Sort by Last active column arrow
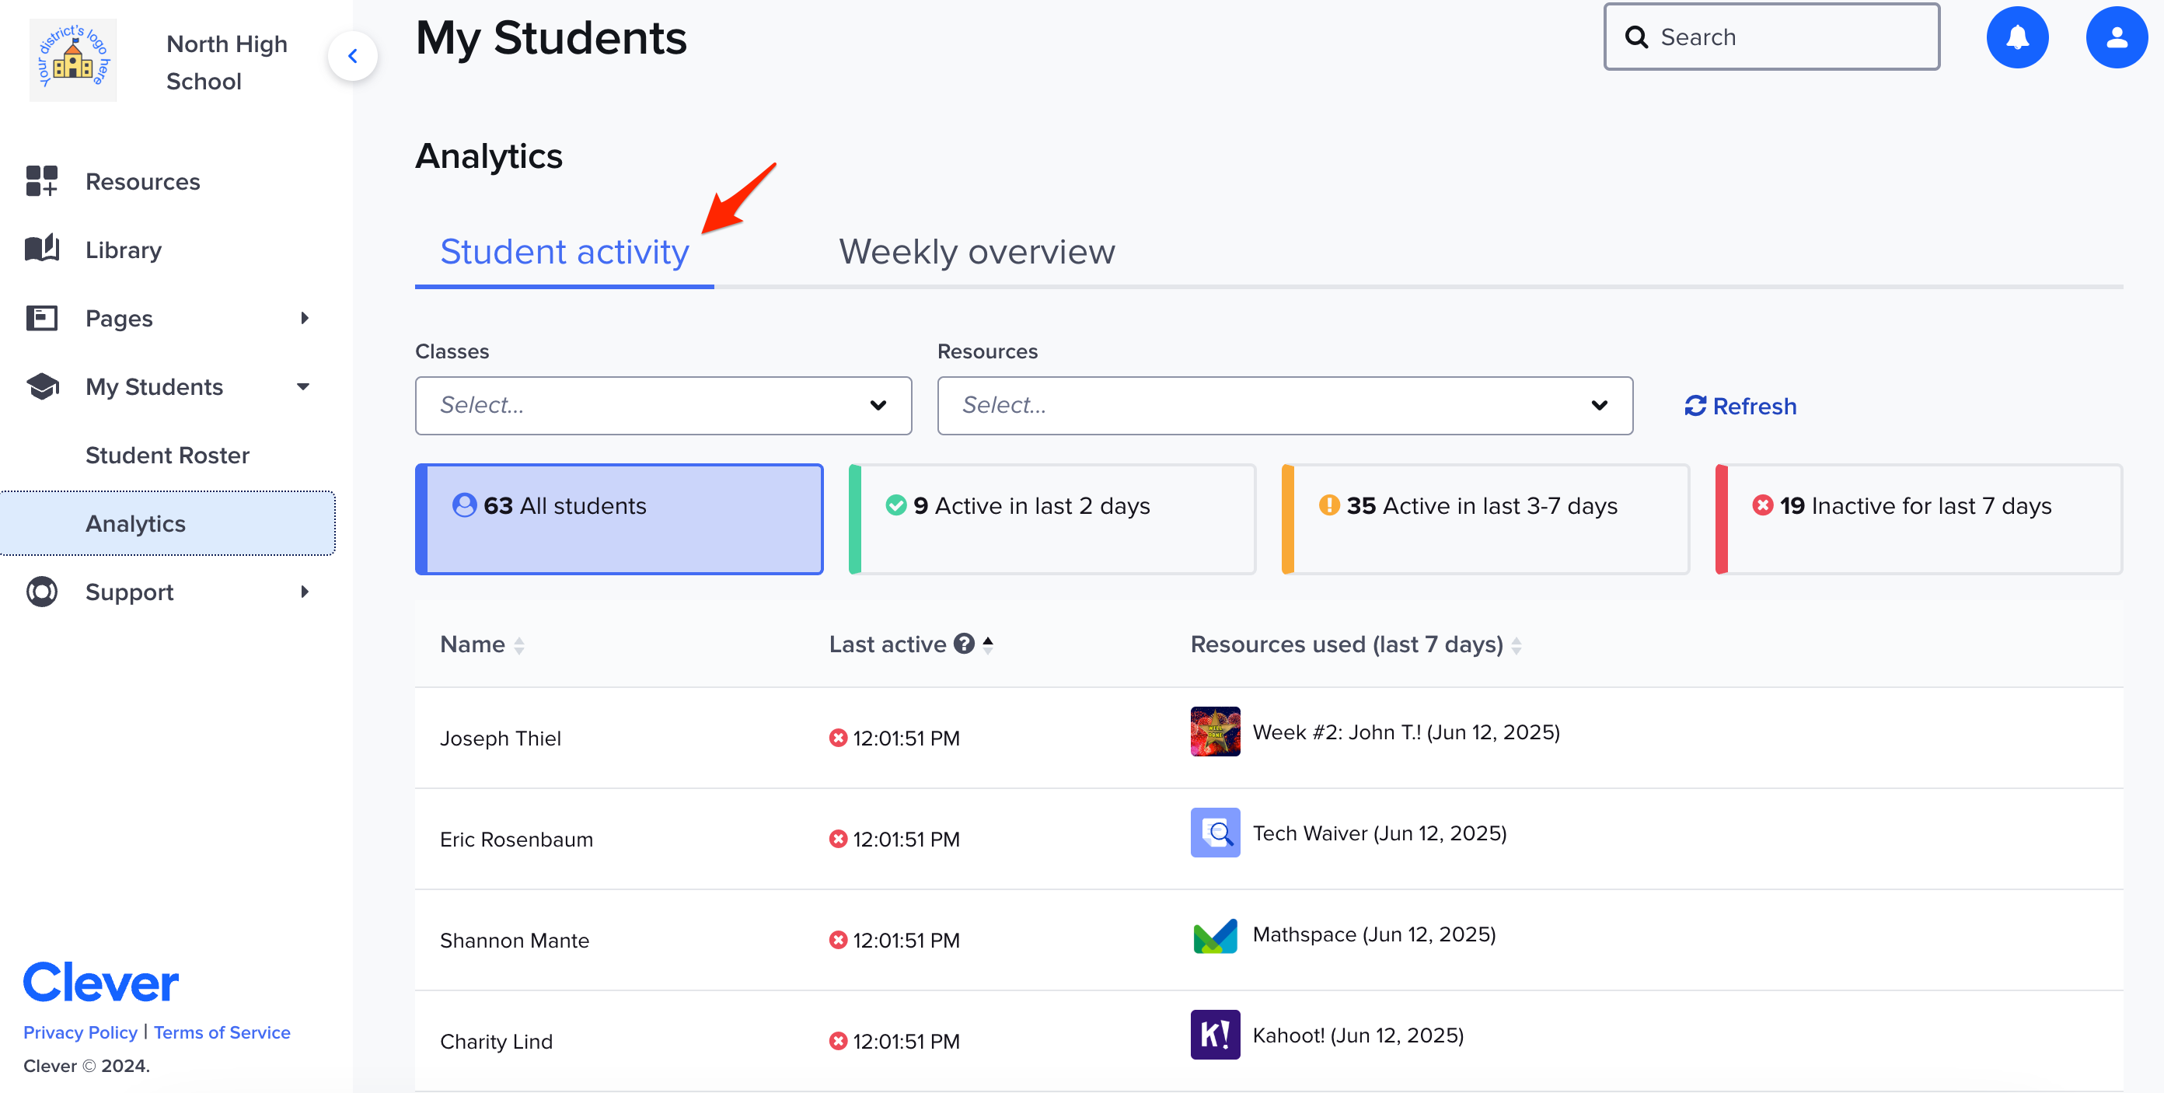This screenshot has height=1093, width=2164. [988, 644]
